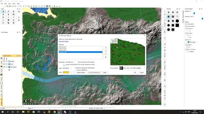Image resolution: width=204 pixels, height=114 pixels.
Task: Click the Undo arrow in the toolbar
Action: 13,6
